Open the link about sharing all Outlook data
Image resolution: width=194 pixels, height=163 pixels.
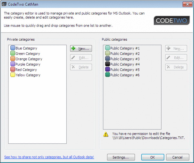(49, 157)
